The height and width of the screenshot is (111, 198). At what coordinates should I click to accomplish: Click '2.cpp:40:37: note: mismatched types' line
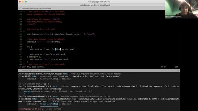[69, 76]
